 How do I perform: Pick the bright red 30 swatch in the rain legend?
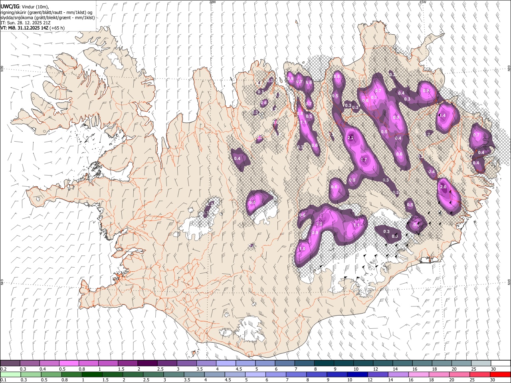pos(501,374)
